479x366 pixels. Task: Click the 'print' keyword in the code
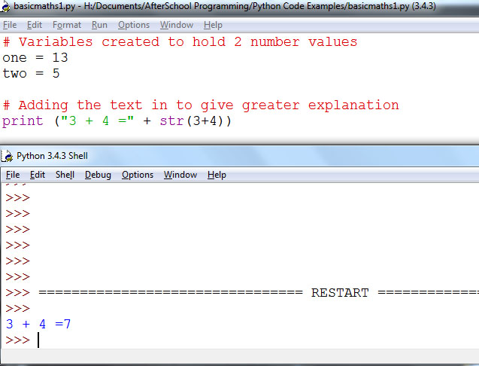[23, 121]
